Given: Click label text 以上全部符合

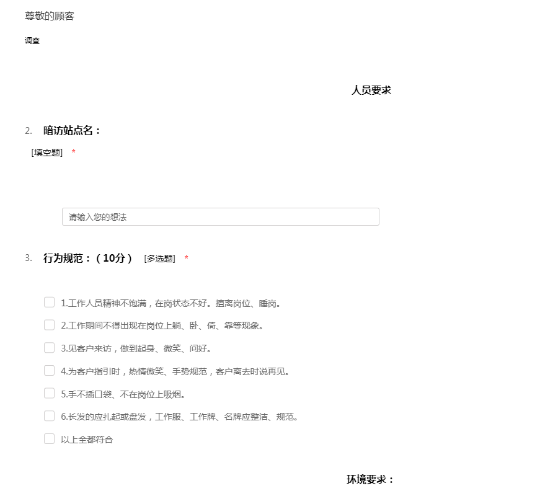Looking at the screenshot, I should coord(87,440).
